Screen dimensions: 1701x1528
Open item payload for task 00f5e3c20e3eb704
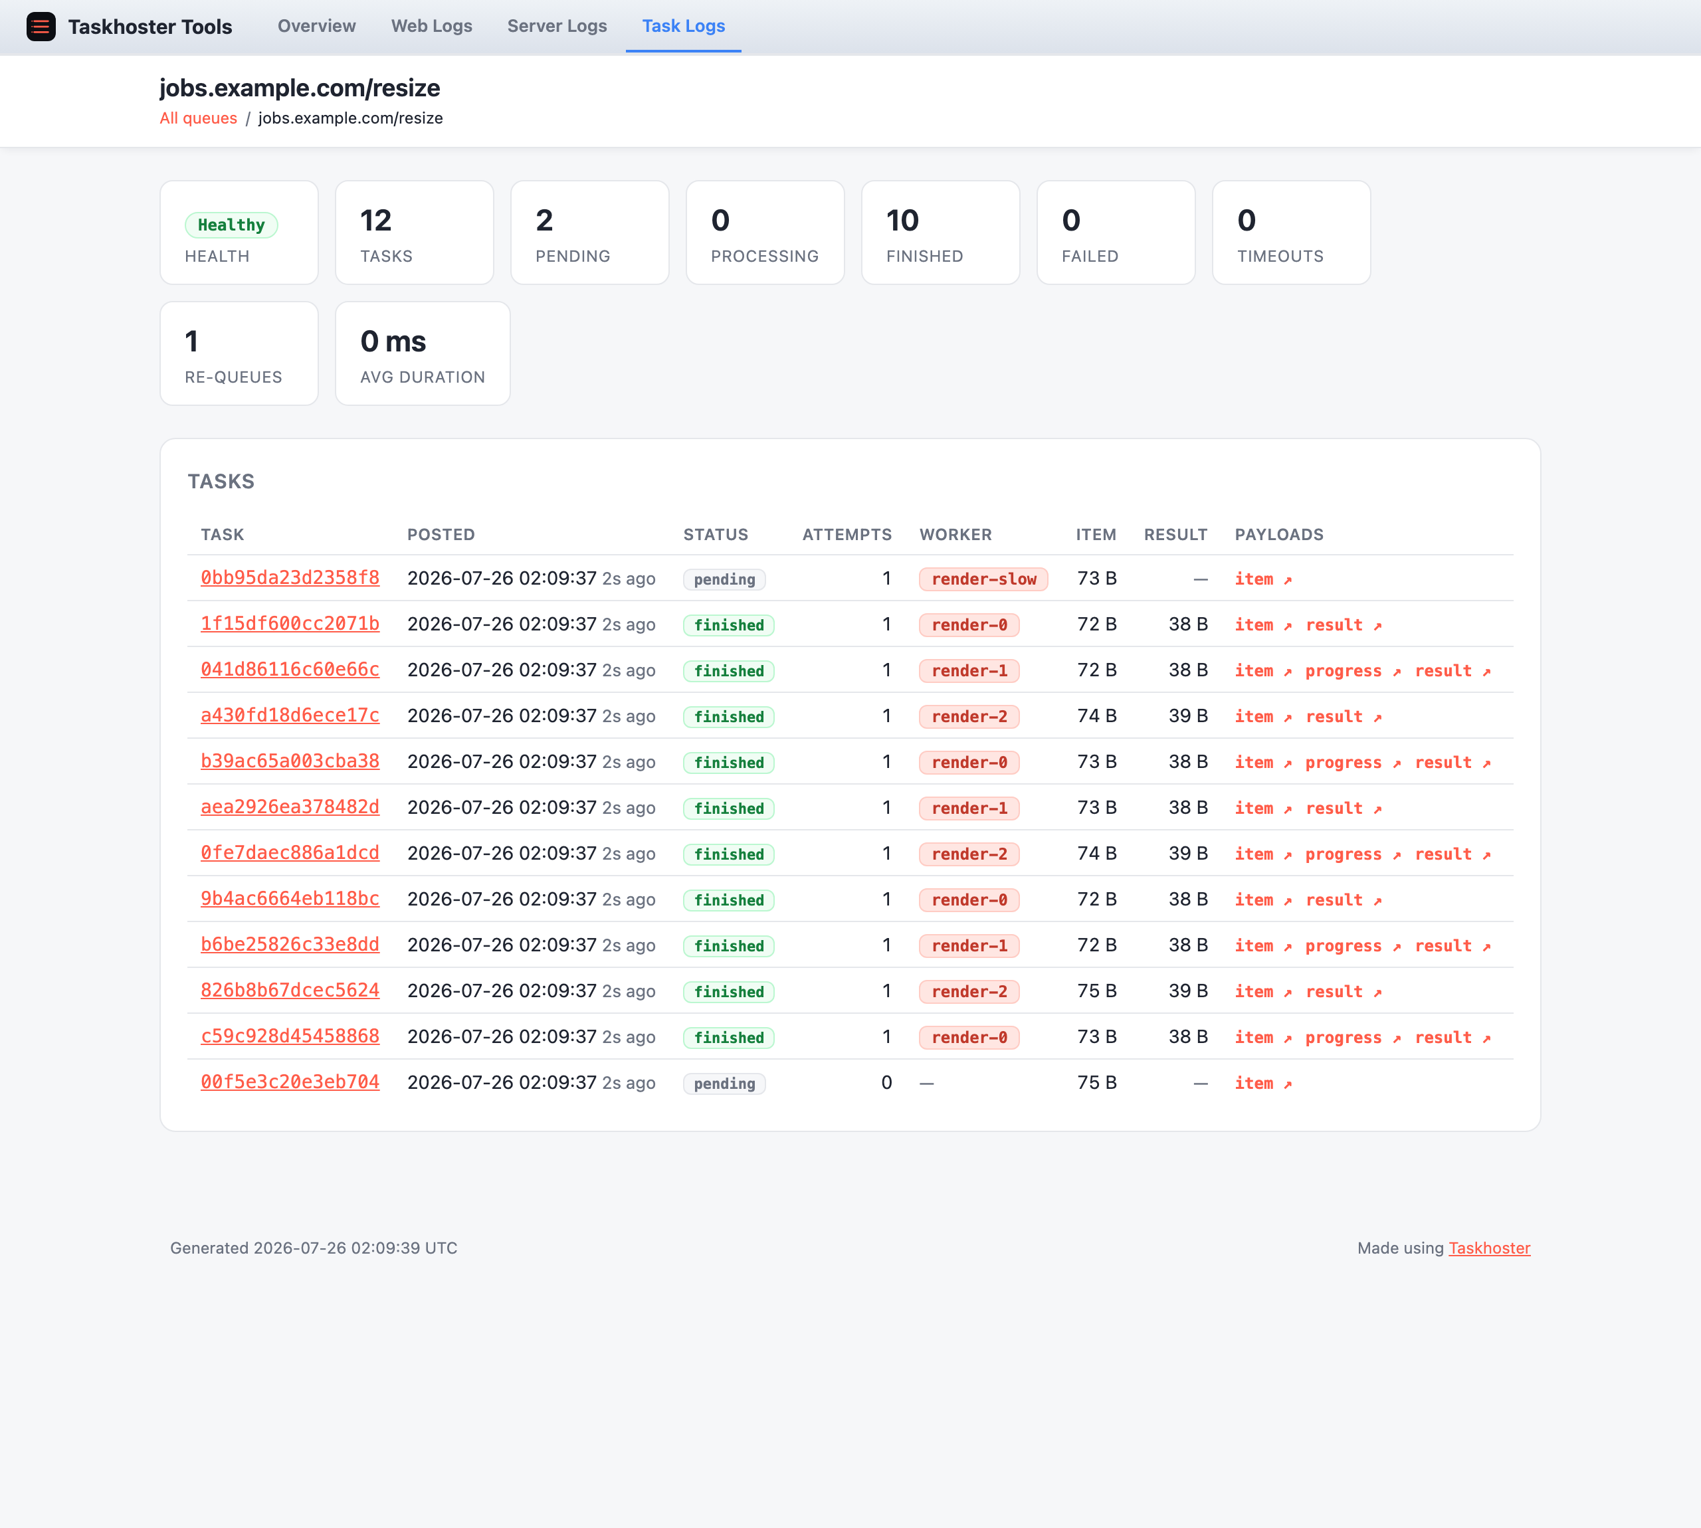1262,1083
